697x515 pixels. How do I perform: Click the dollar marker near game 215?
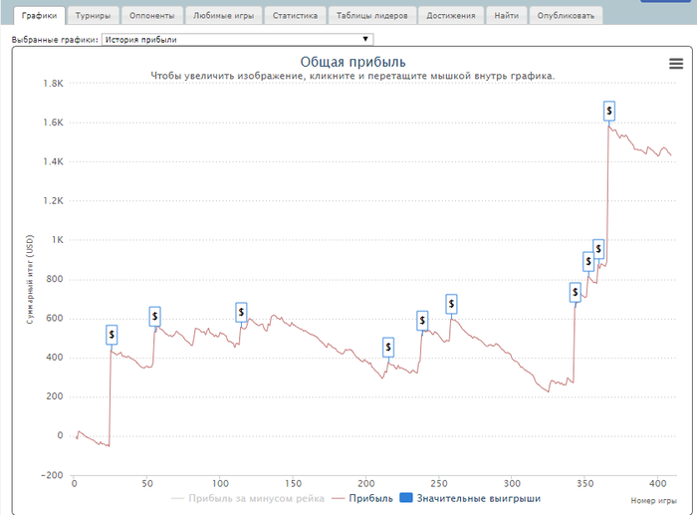[x=388, y=347]
